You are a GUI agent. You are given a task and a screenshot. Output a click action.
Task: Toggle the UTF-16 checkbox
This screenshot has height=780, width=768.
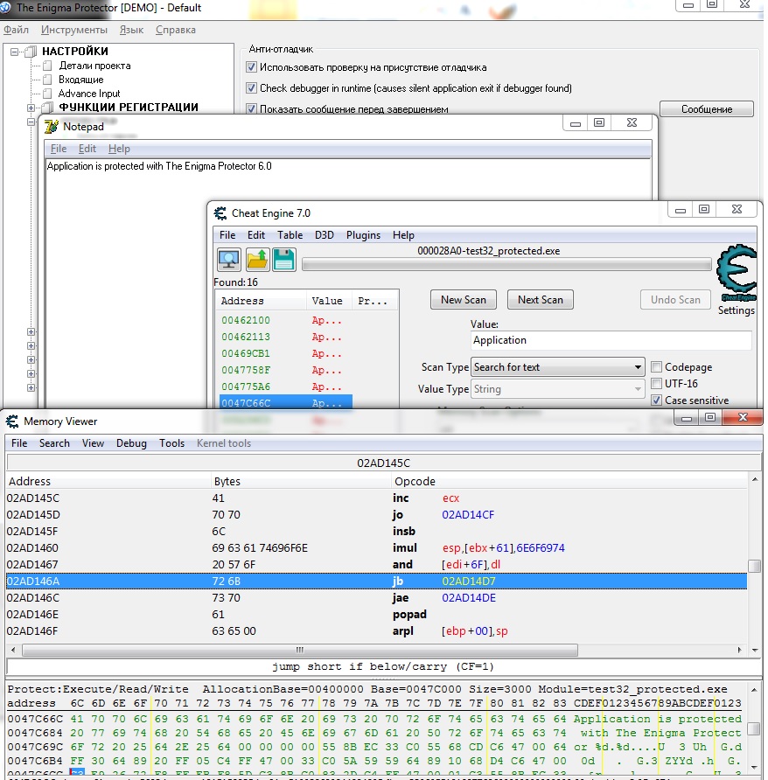click(x=657, y=384)
